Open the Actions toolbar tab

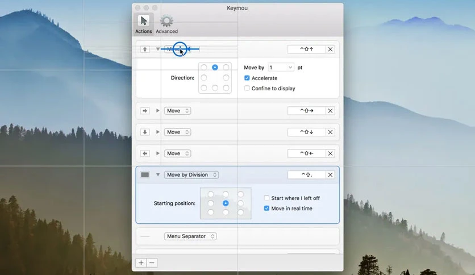[x=144, y=24]
